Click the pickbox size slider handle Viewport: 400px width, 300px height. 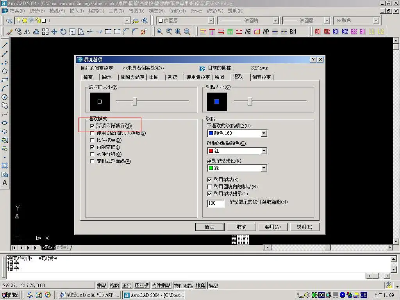click(x=135, y=101)
